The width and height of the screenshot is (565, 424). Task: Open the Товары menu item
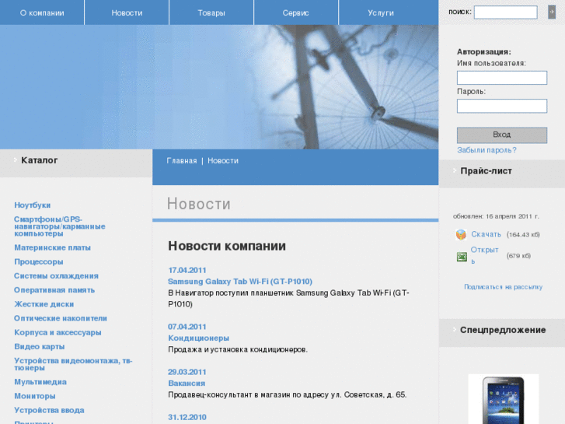coord(211,12)
